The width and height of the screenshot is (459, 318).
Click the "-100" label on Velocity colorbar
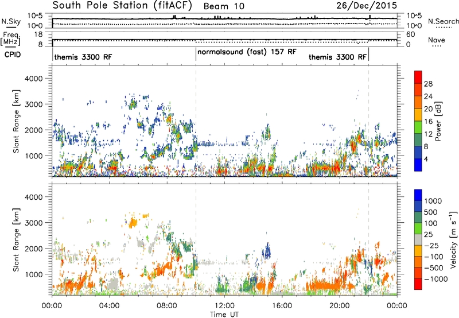click(x=434, y=257)
